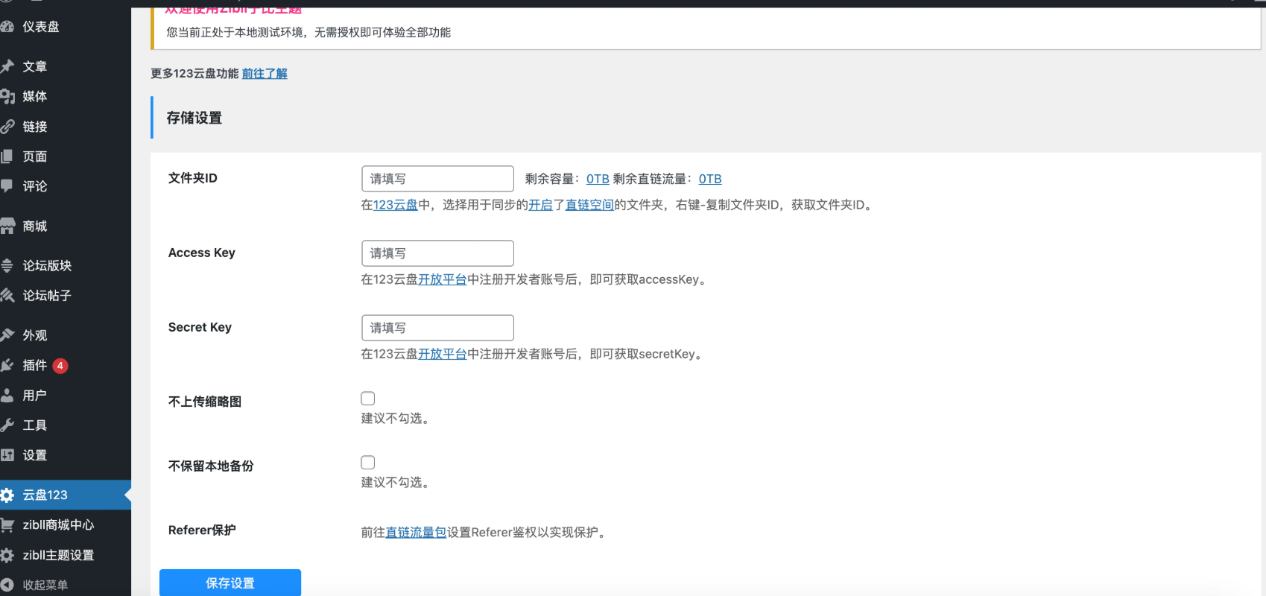This screenshot has height=596, width=1266.
Task: Click the Appearance (外观) brush icon
Action: tap(7, 335)
